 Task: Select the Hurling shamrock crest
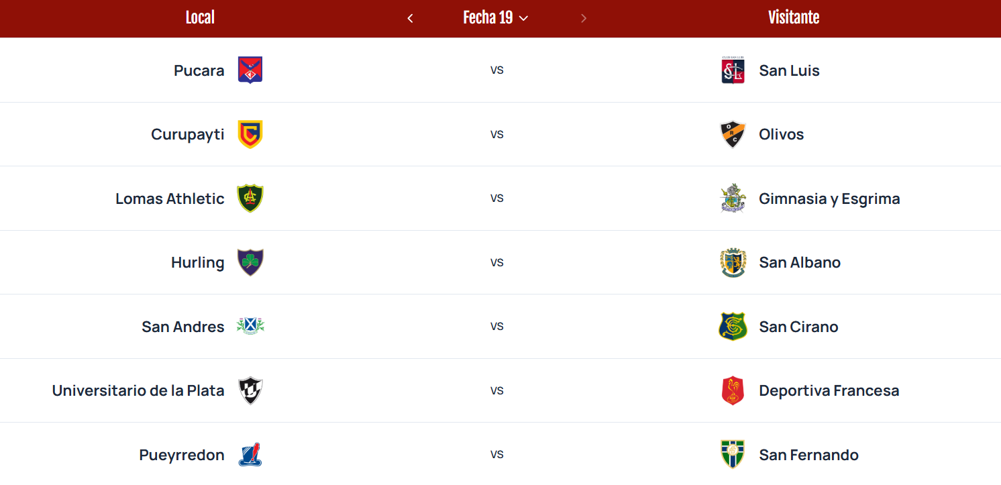(x=250, y=262)
